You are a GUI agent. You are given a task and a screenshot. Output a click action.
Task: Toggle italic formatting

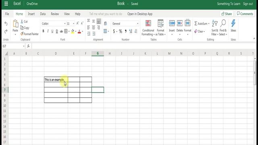pos(48,31)
